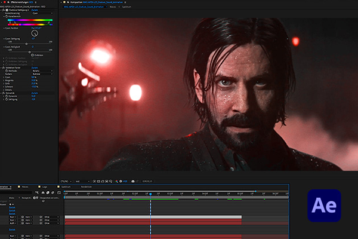Expand the Schwarz property
Viewport: 358px width, 239px height.
pyautogui.click(x=4, y=87)
